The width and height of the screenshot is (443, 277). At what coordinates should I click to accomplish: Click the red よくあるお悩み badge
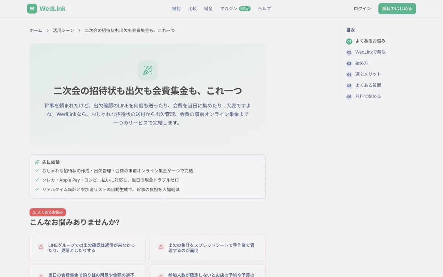48,212
